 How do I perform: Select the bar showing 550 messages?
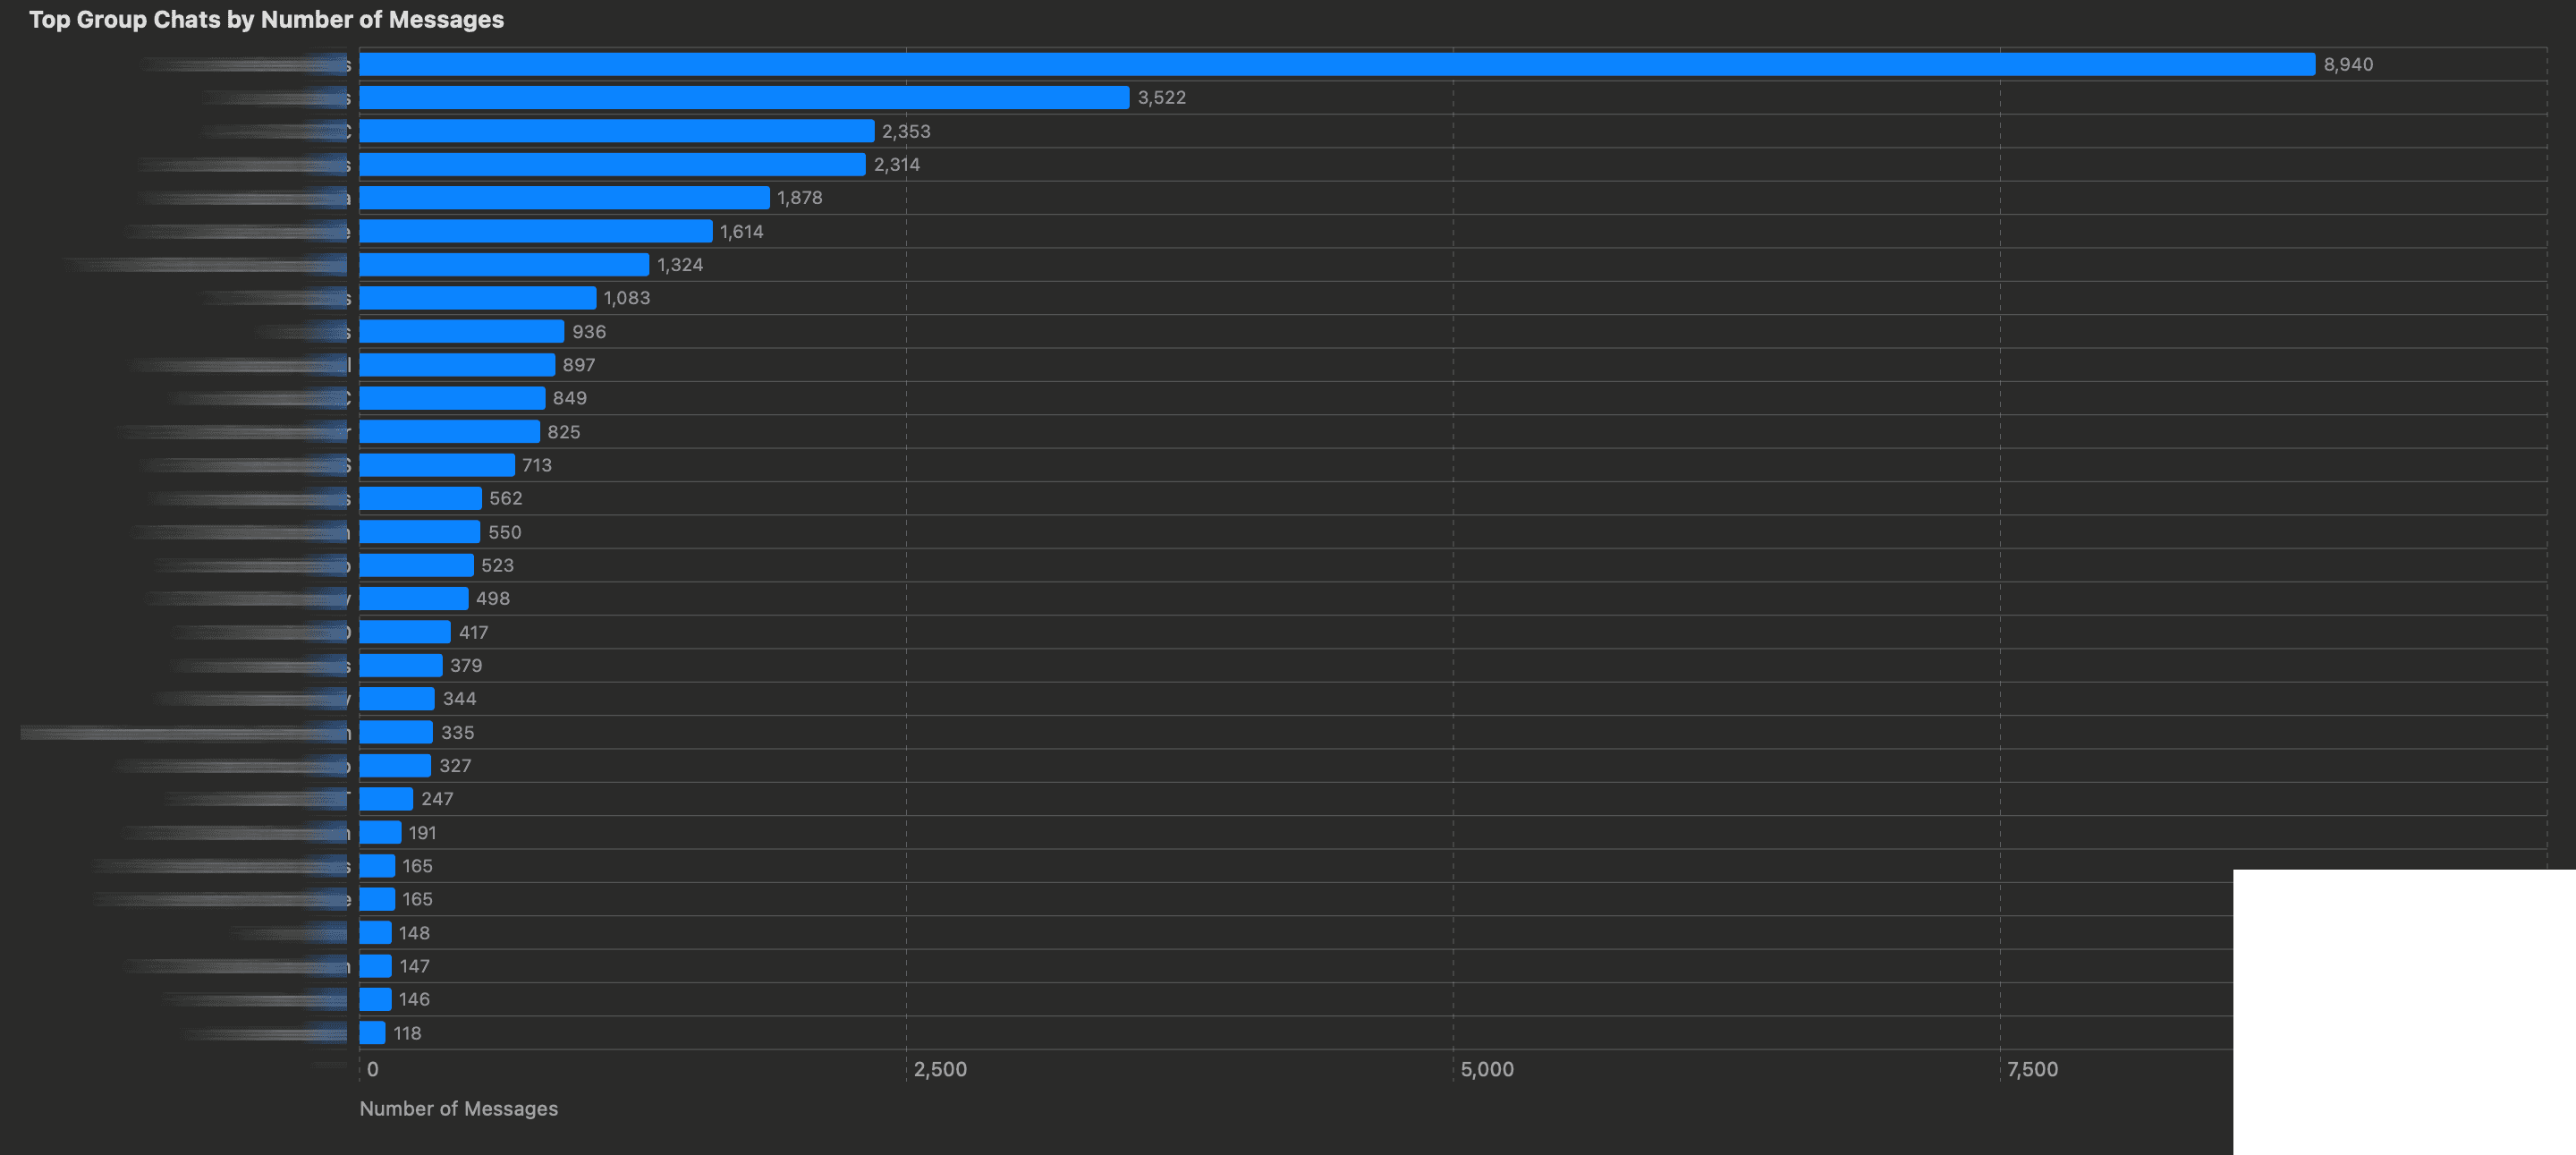pos(420,531)
